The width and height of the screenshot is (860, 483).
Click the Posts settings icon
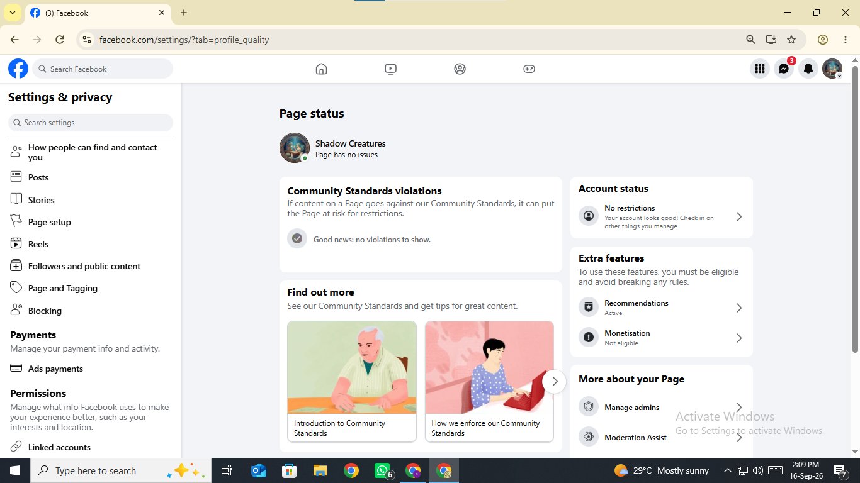pyautogui.click(x=16, y=177)
